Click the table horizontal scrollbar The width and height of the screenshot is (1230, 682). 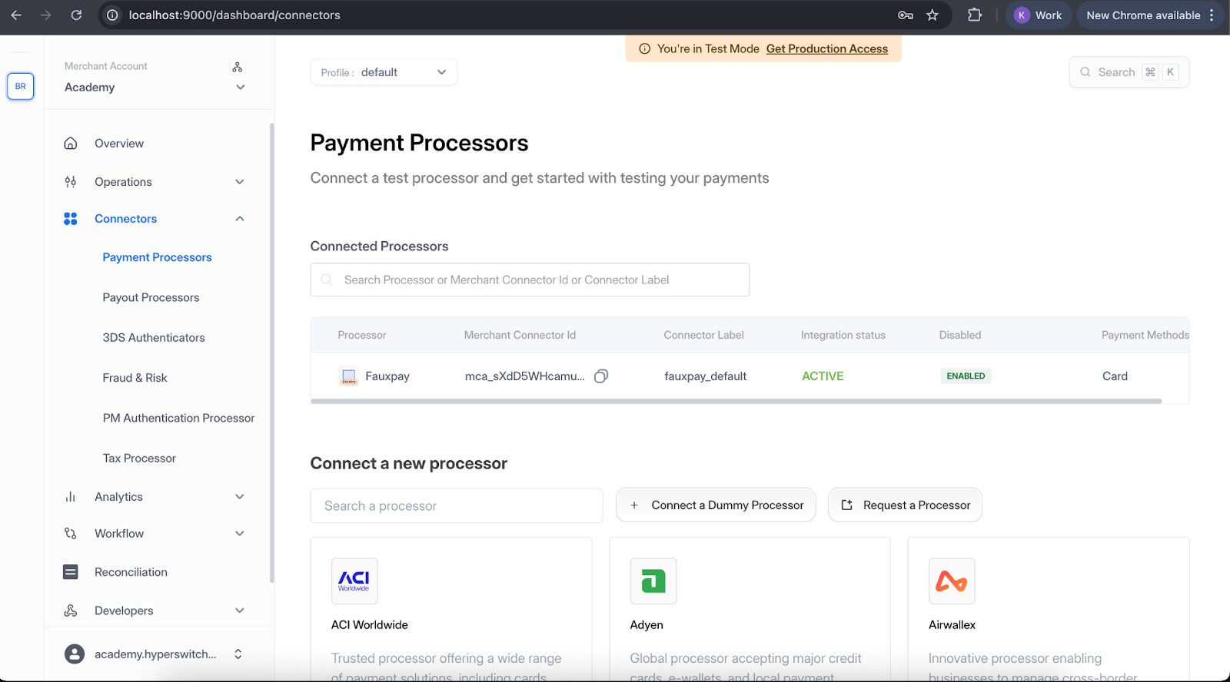pyautogui.click(x=736, y=401)
